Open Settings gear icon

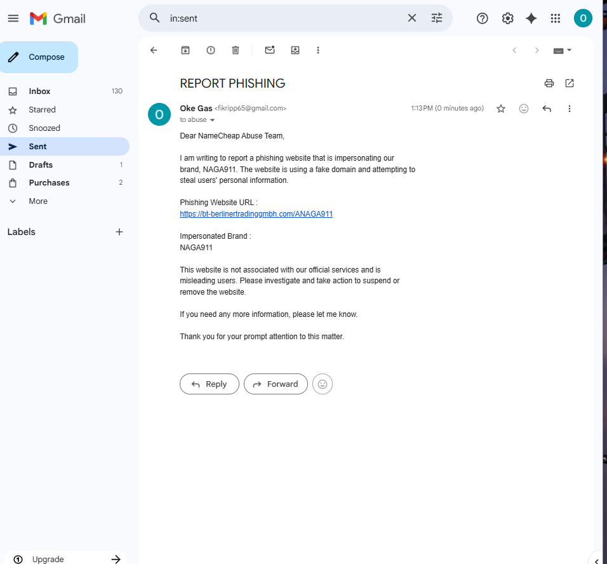click(x=507, y=18)
